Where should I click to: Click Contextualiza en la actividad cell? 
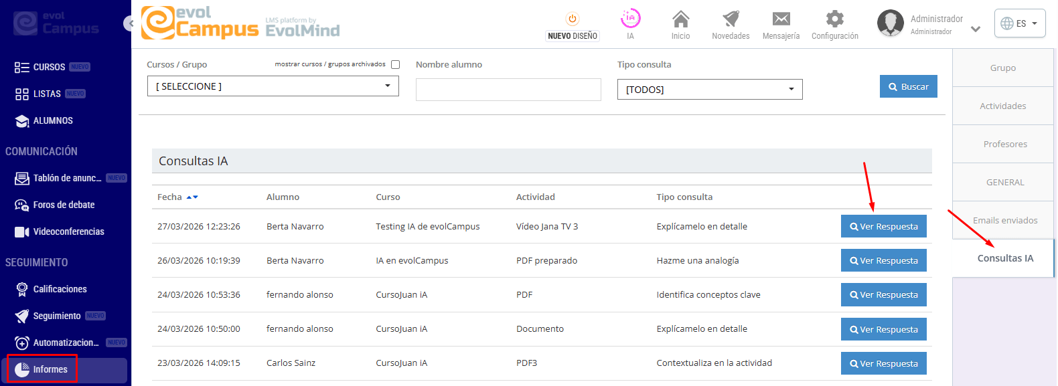714,363
